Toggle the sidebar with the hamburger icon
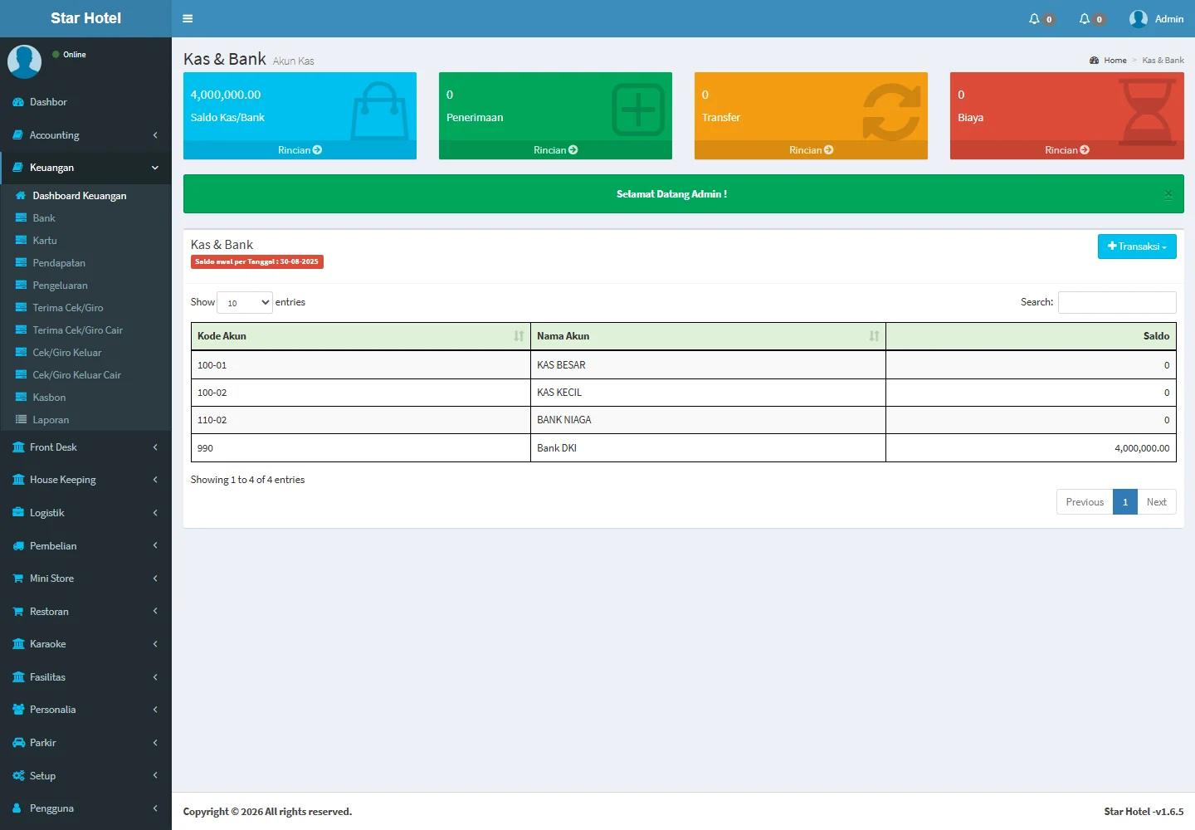 pos(188,18)
